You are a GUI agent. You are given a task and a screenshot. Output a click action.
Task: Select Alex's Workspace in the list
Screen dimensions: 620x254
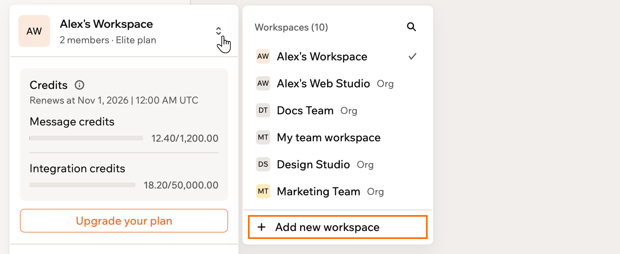point(338,56)
